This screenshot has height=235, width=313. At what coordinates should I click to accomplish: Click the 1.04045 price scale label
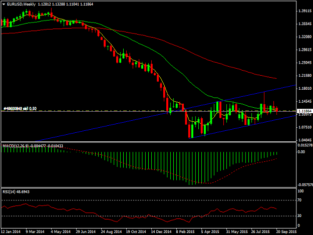point(305,140)
